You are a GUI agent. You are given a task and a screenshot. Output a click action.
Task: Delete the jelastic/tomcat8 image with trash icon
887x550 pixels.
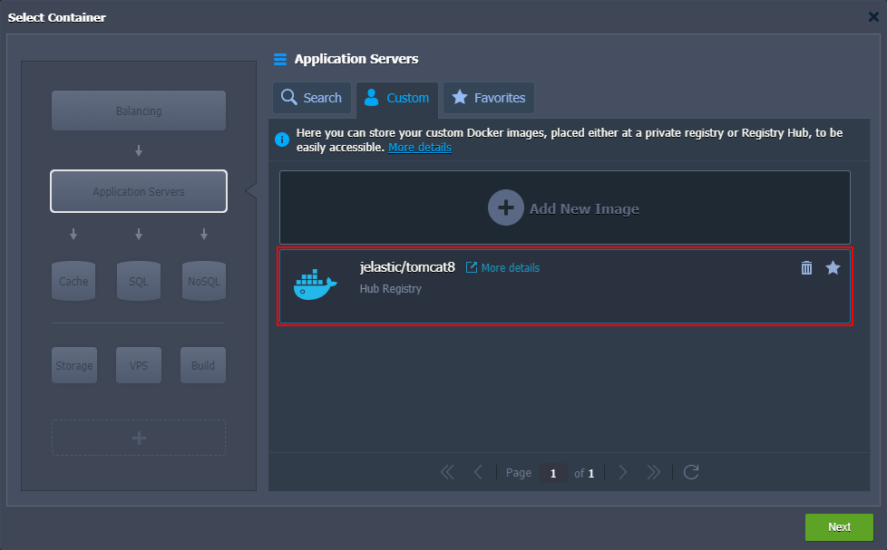806,268
